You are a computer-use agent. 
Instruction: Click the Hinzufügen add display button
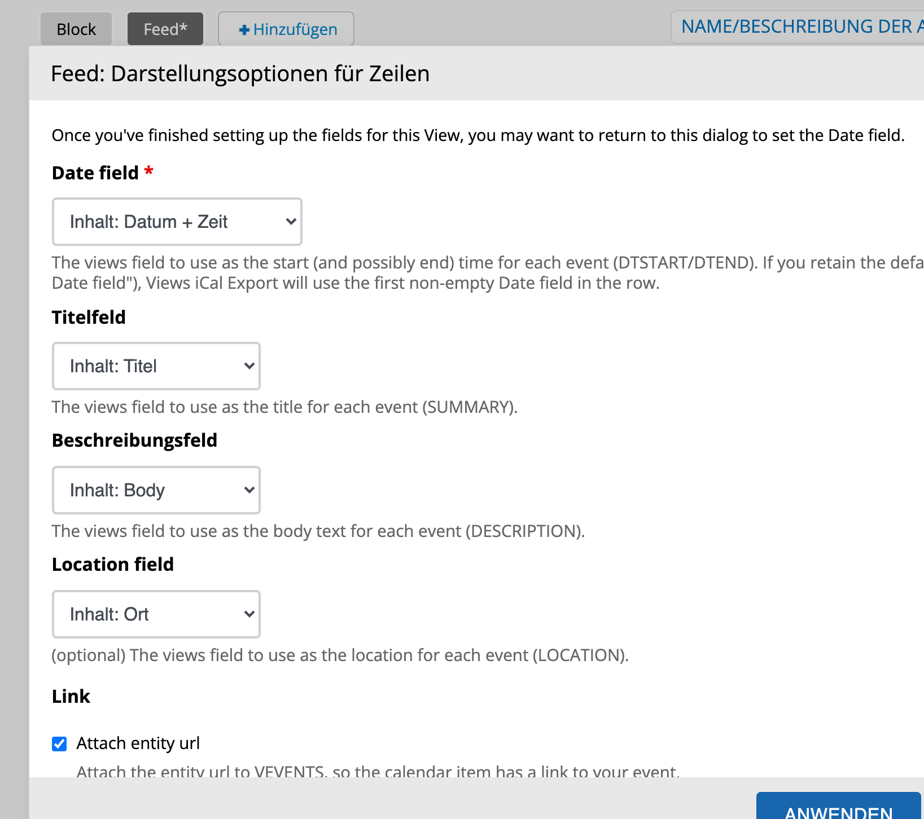pyautogui.click(x=286, y=29)
